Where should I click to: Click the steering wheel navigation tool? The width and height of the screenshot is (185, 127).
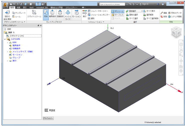[x=181, y=44]
